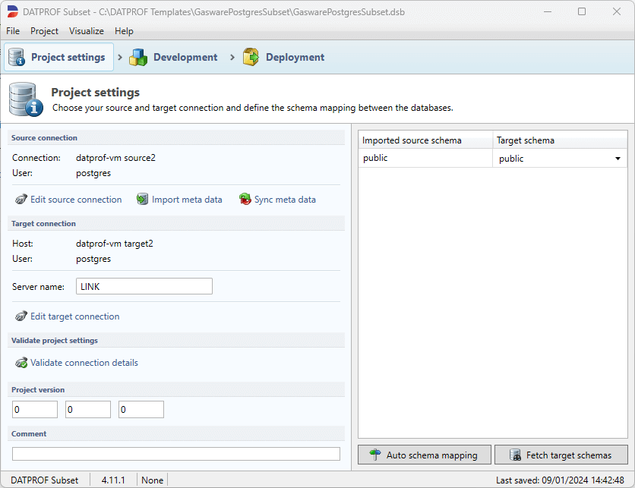The height and width of the screenshot is (488, 635).
Task: Click the Sync meta data icon
Action: 245,199
